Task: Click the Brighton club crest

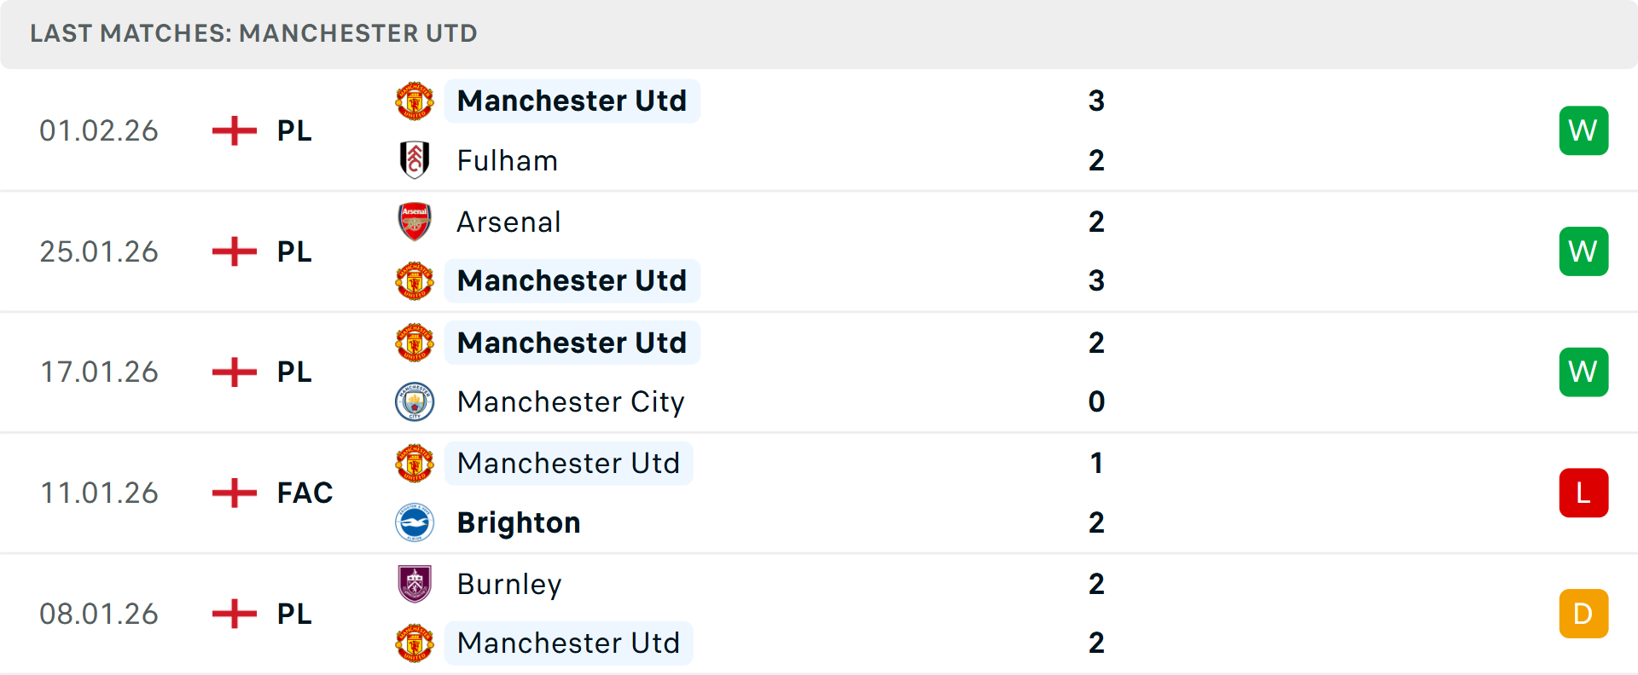Action: 415,522
